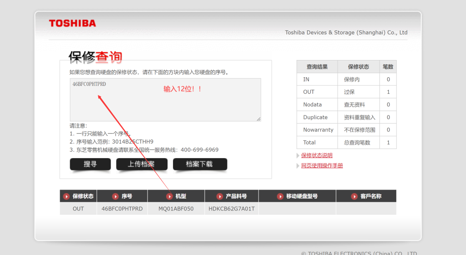Select the serial 46BFC0PHTPRD result cell
The image size is (466, 255).
(x=122, y=209)
